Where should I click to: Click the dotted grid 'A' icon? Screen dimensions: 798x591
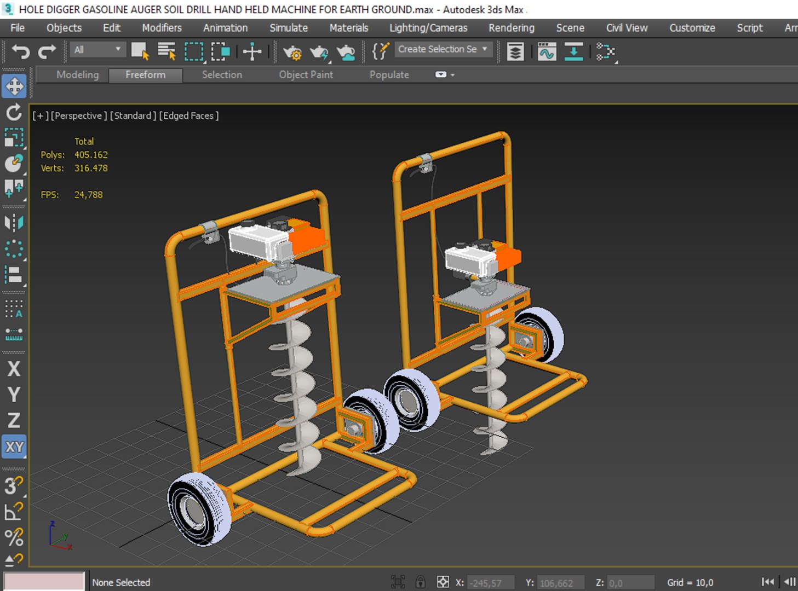point(14,309)
